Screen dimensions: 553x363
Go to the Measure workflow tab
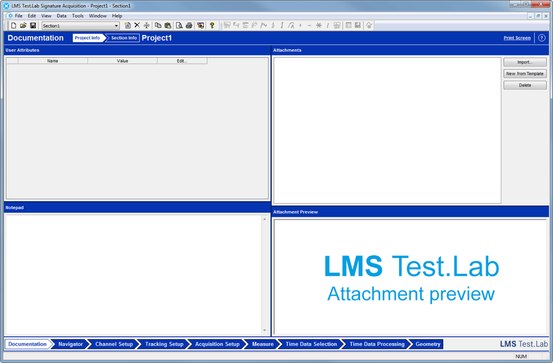coord(263,344)
